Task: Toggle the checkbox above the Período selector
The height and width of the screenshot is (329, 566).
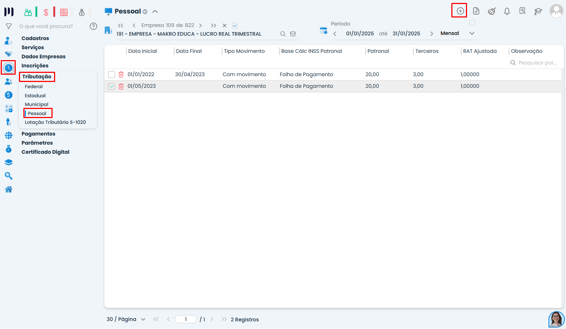Action: 472,23
